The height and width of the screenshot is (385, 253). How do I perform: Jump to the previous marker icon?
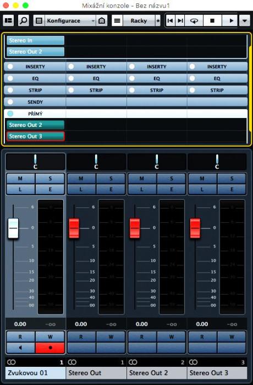click(170, 20)
